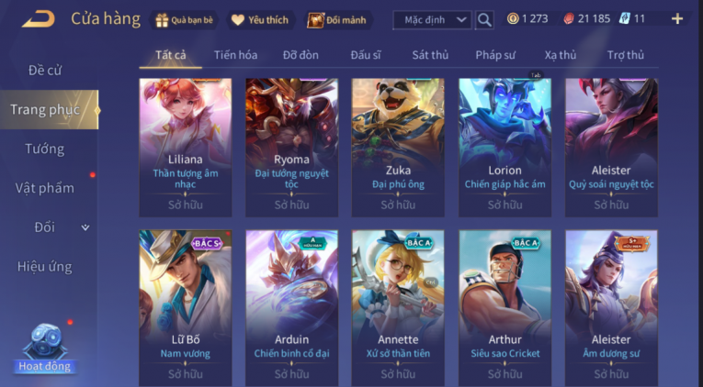Open Annette Xứ sở thần tiên skin
The height and width of the screenshot is (387, 703).
point(398,308)
